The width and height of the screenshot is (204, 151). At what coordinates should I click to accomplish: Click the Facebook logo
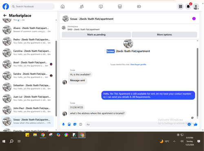pyautogui.click(x=6, y=7)
